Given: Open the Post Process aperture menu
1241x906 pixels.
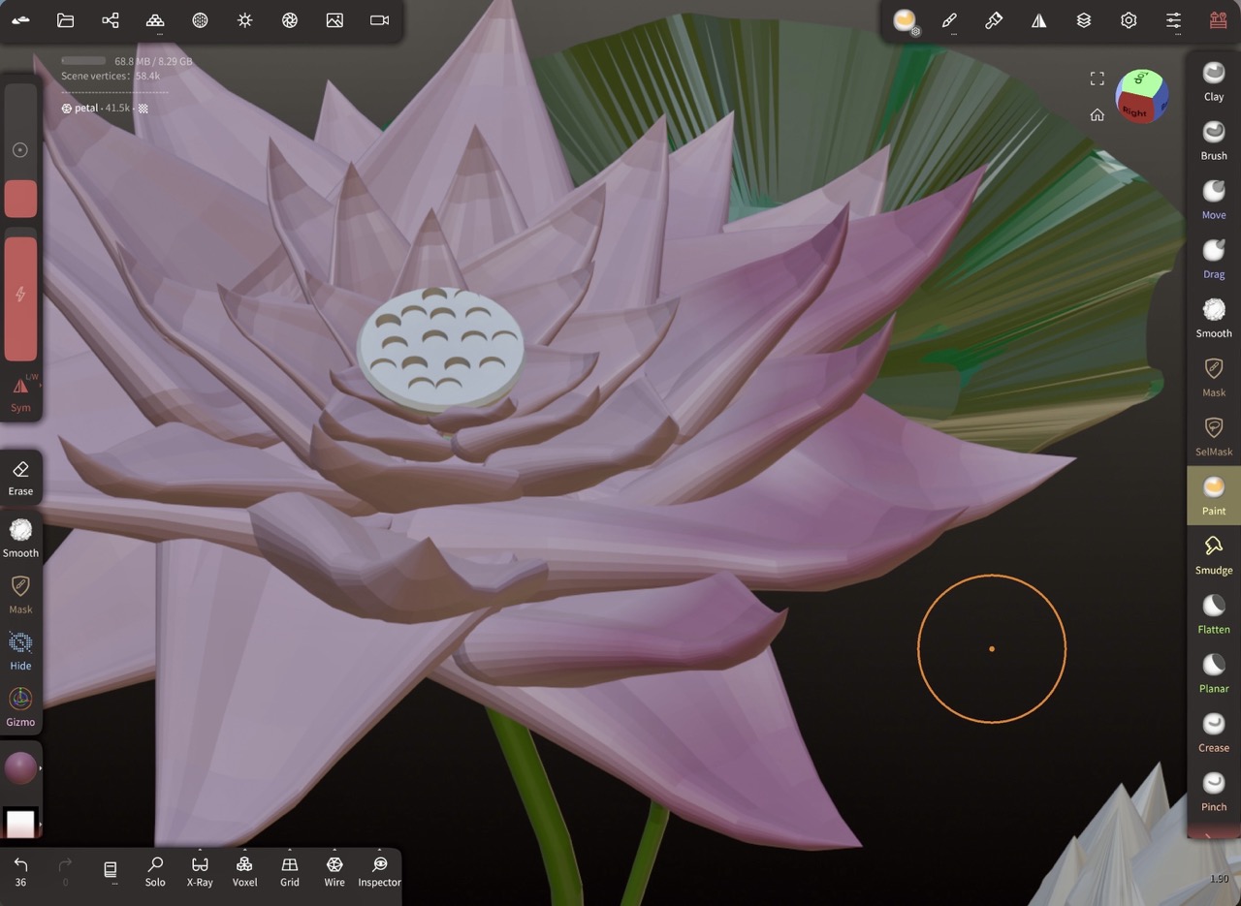Looking at the screenshot, I should (290, 20).
